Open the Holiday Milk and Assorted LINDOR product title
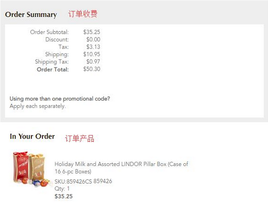 (x=121, y=168)
